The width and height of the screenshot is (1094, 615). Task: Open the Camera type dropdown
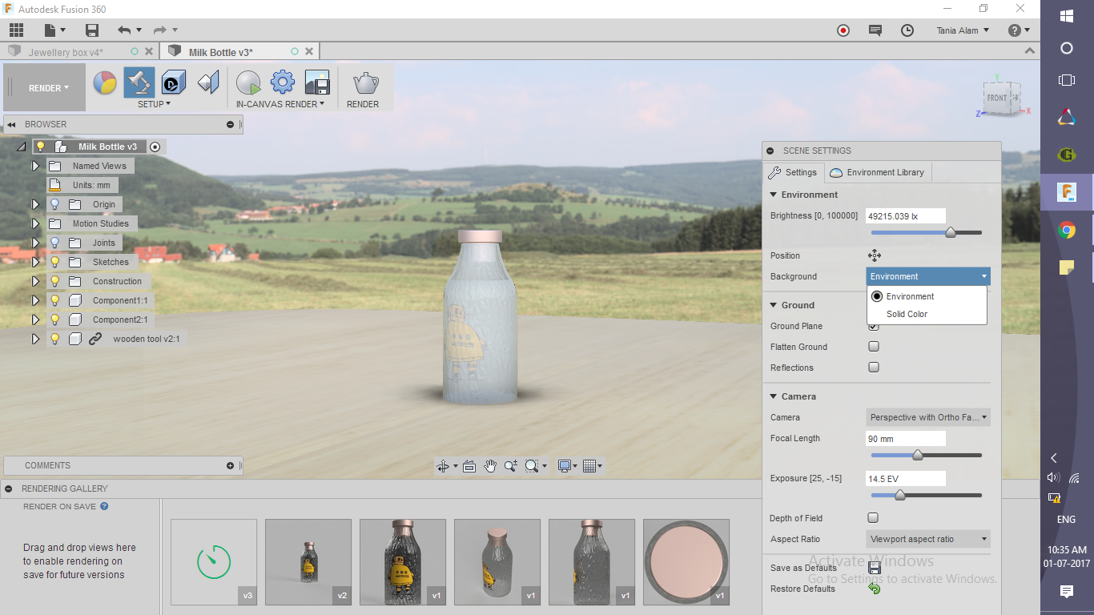pyautogui.click(x=928, y=417)
